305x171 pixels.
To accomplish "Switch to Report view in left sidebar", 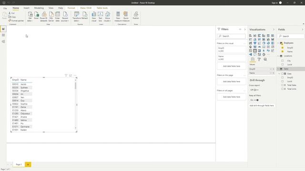I will tap(3, 29).
